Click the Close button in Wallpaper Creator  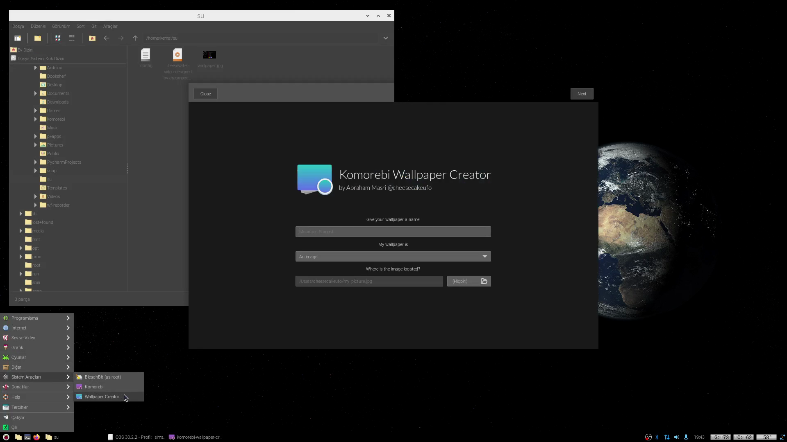tap(205, 94)
